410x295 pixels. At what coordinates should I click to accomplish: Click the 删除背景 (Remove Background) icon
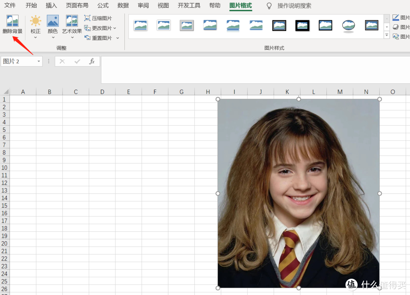tap(12, 21)
